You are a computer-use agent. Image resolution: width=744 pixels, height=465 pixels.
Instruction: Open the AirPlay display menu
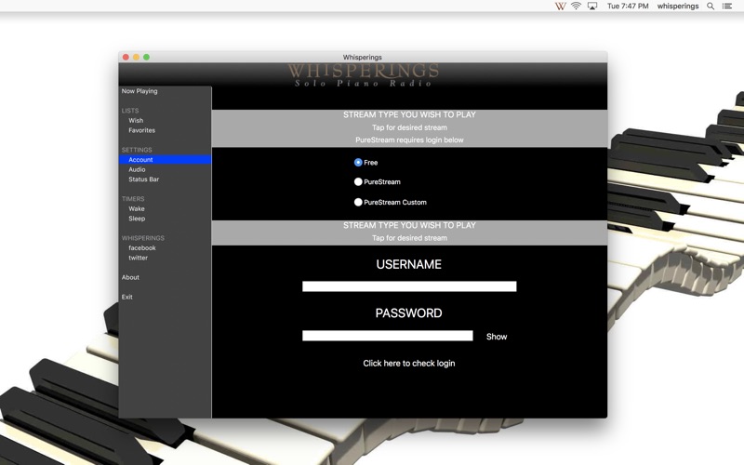tap(592, 7)
